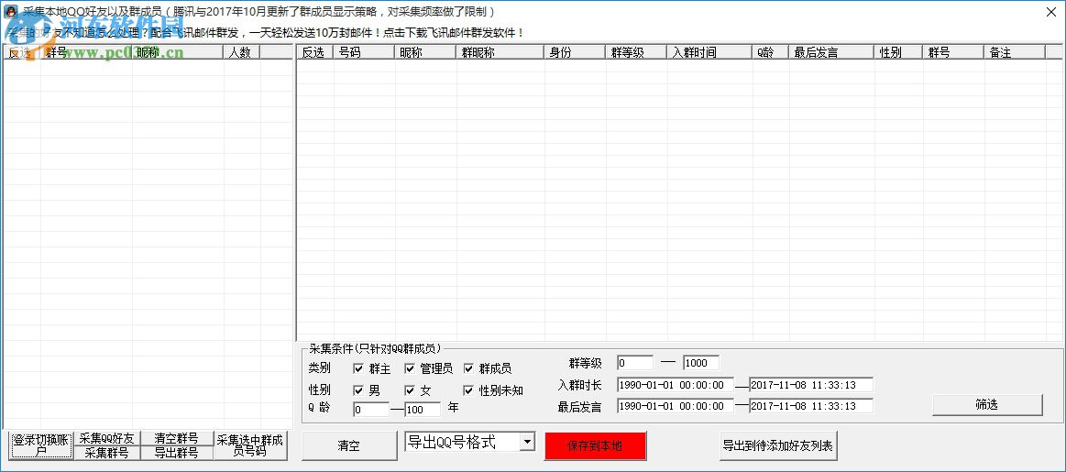
Task: Click the 群等级 maximum field showing 1000
Action: tap(701, 363)
